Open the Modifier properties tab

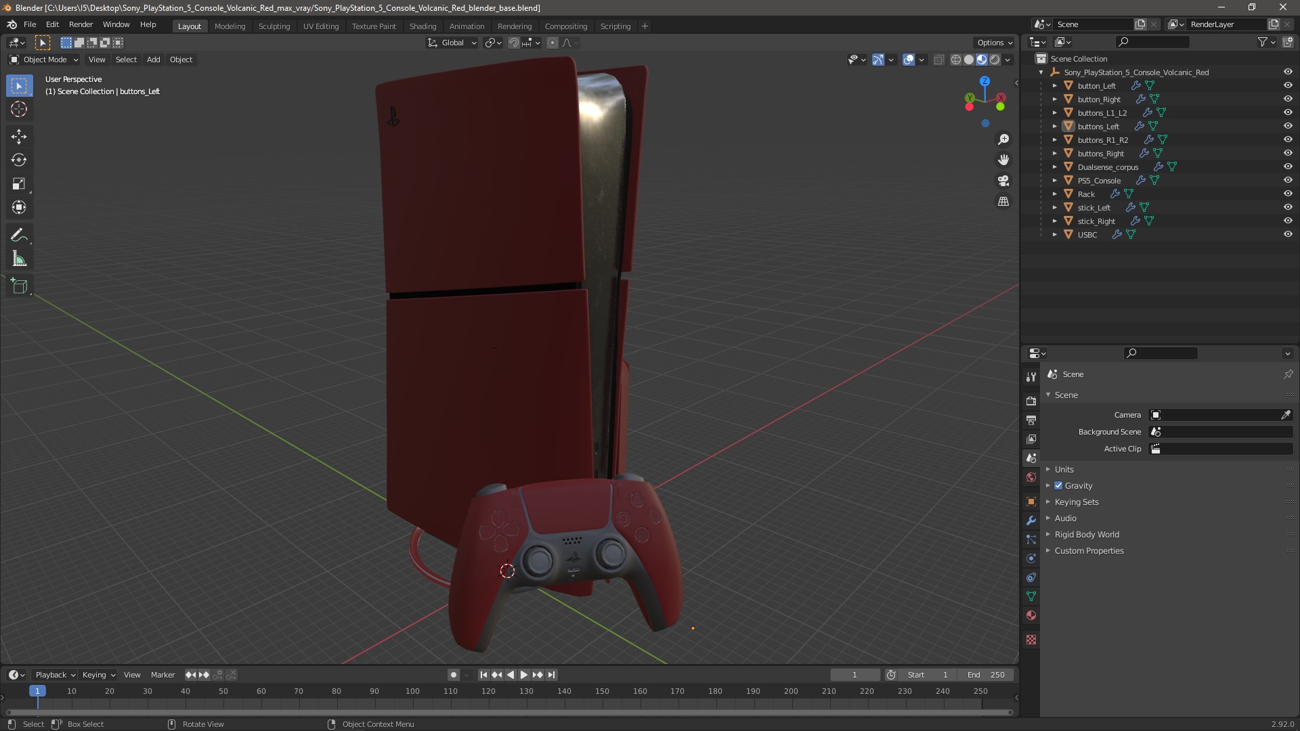(1031, 520)
